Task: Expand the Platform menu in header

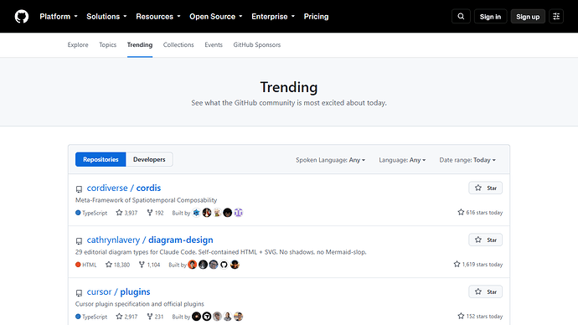Action: pyautogui.click(x=59, y=17)
